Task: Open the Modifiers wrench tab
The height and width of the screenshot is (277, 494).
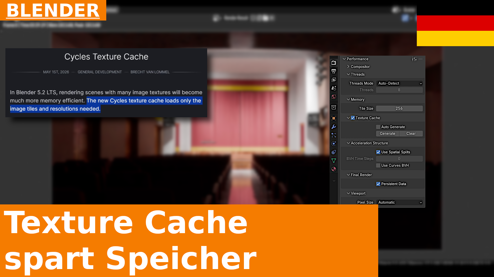Action: tap(334, 127)
